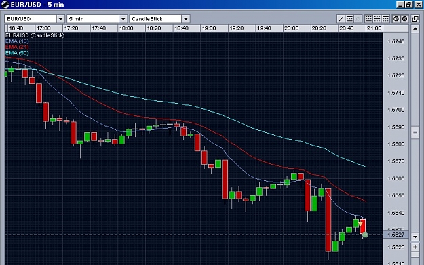Click the 1.5740 price axis label
The height and width of the screenshot is (265, 424).
click(396, 41)
